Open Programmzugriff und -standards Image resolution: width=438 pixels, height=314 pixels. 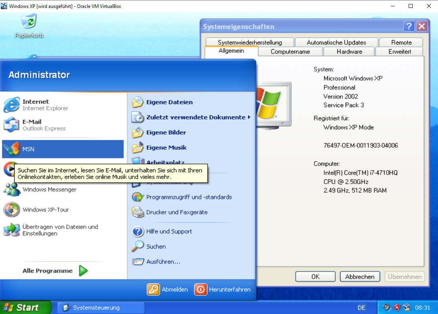[x=191, y=197]
